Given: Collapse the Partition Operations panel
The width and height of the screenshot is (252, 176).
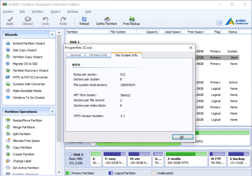Looking at the screenshot, I should [x=52, y=112].
